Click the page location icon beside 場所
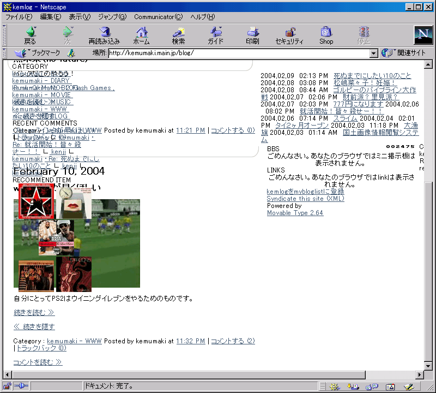436x393 pixels. tap(71, 53)
